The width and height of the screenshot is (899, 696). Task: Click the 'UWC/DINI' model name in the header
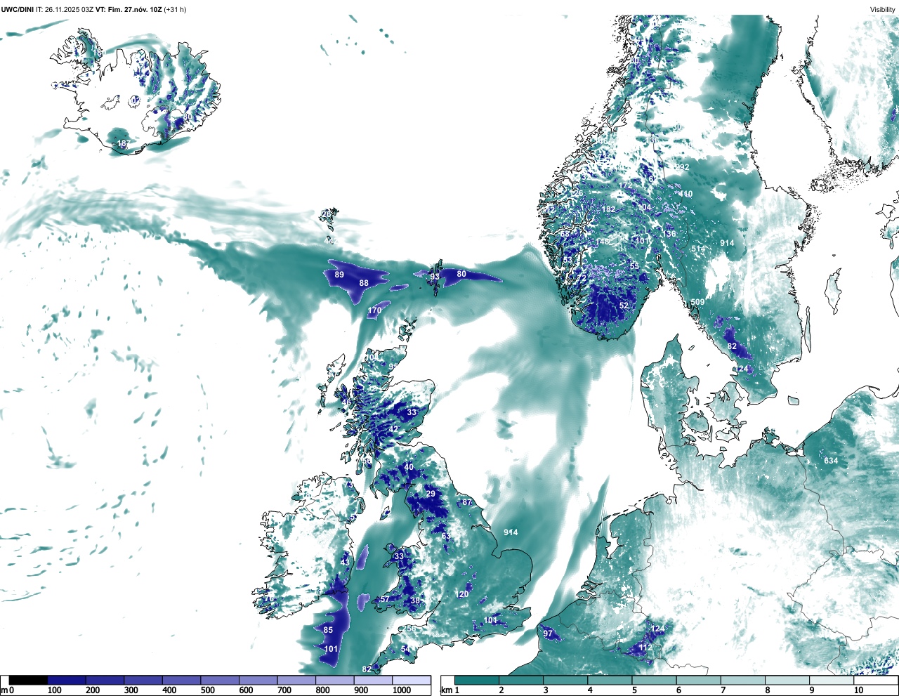(18, 9)
